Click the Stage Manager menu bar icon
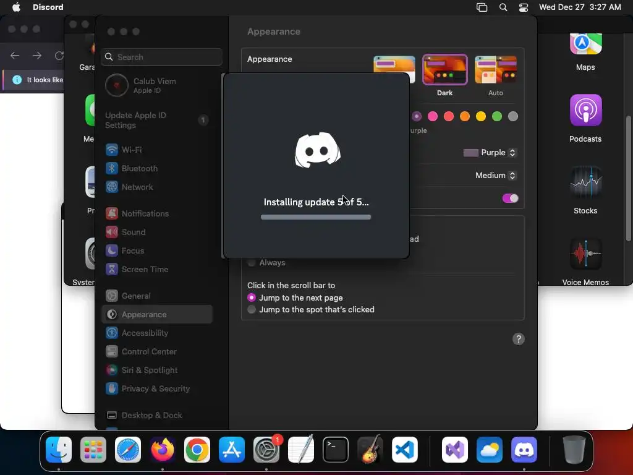The image size is (633, 475). tap(482, 7)
